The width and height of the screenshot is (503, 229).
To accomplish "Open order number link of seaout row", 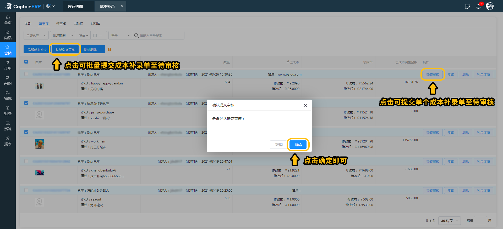I will [x=51, y=191].
